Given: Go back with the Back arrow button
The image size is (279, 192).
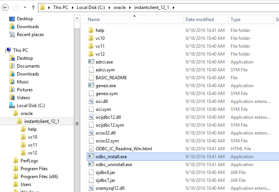Looking at the screenshot, I should pos(5,8).
